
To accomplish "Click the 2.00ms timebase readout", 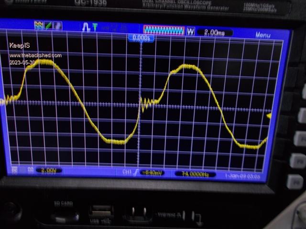I will point(215,32).
